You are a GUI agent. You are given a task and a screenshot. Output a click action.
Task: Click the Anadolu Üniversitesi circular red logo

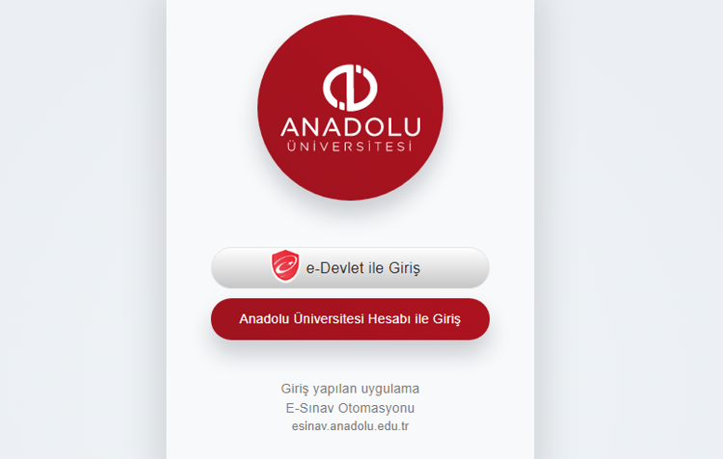[x=351, y=107]
